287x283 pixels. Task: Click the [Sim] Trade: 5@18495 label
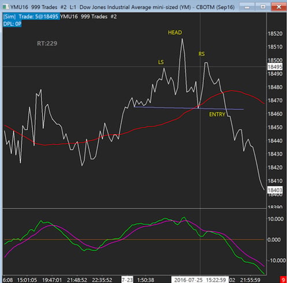[31, 17]
